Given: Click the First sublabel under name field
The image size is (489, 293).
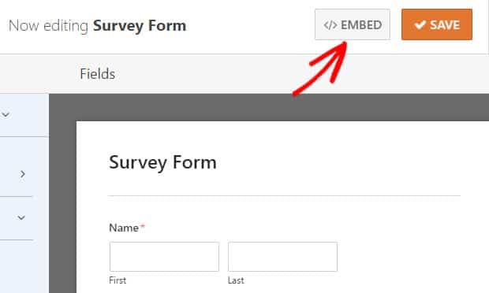Looking at the screenshot, I should [118, 280].
